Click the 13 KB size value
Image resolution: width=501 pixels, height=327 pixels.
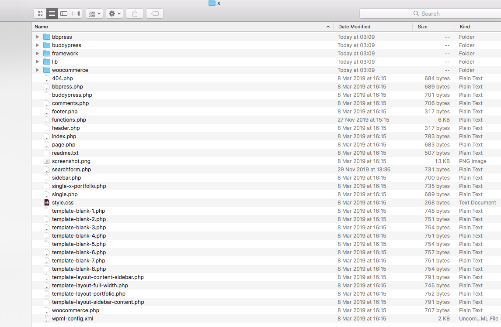442,161
